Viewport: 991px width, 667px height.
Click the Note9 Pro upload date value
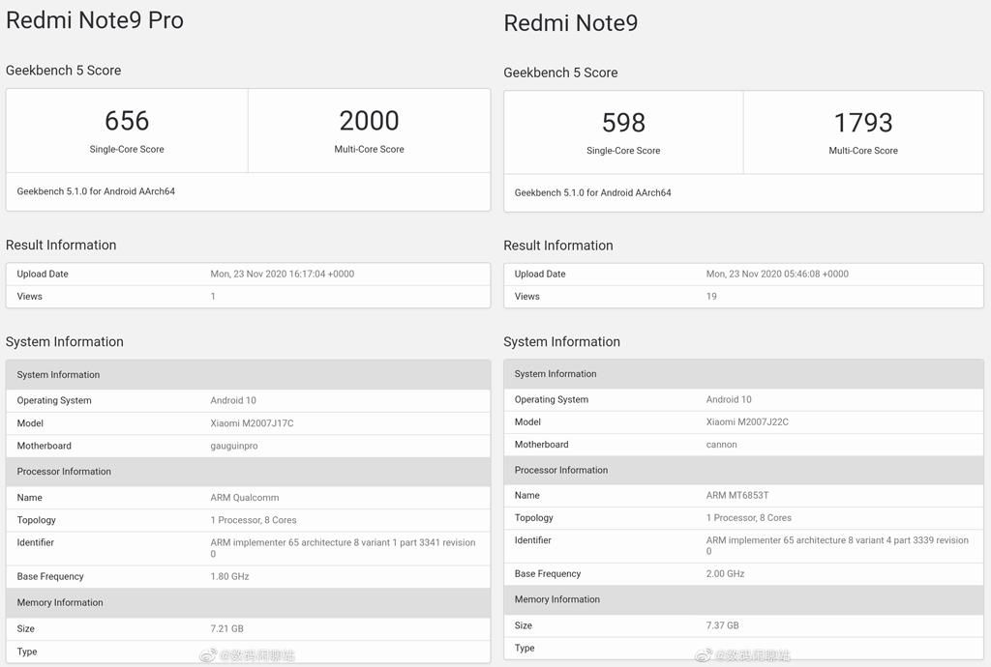(x=283, y=275)
